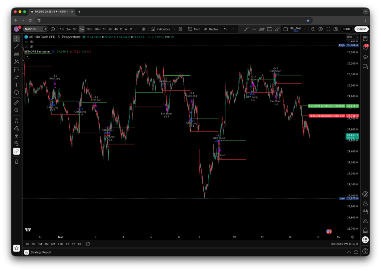This screenshot has width=381, height=271.
Task: Select the 3M date range
Action: coord(46,244)
